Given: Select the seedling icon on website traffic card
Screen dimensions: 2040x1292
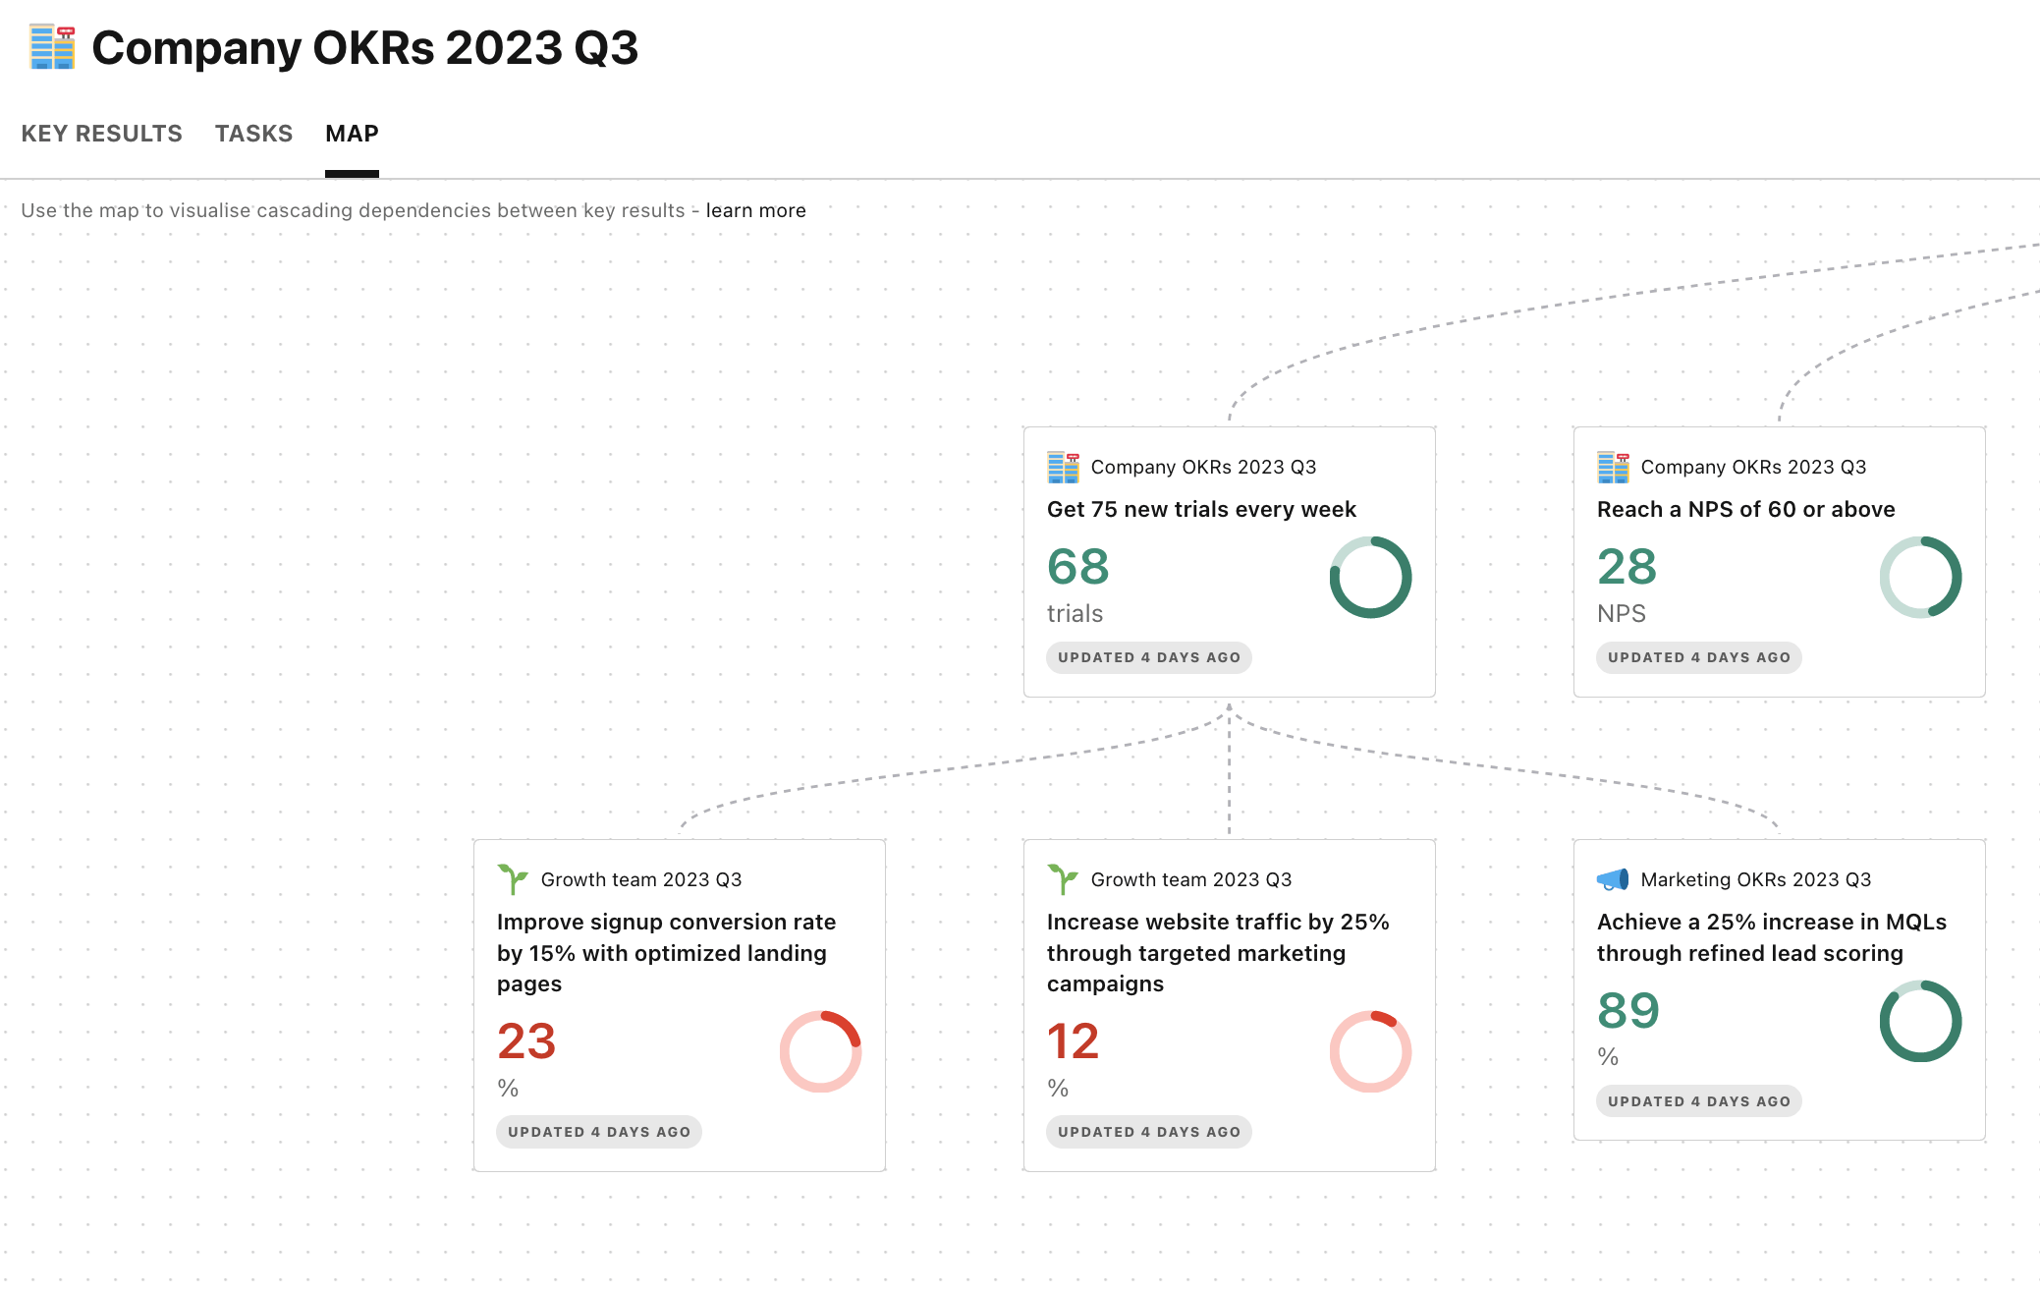Looking at the screenshot, I should tap(1064, 879).
